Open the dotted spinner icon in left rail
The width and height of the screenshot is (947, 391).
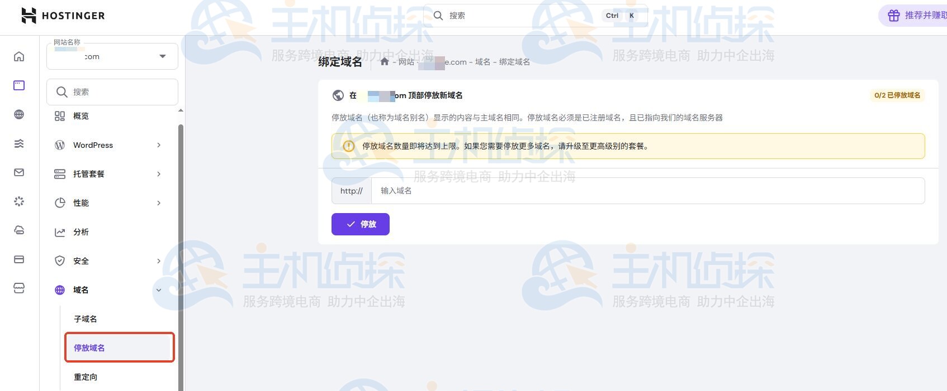click(19, 201)
